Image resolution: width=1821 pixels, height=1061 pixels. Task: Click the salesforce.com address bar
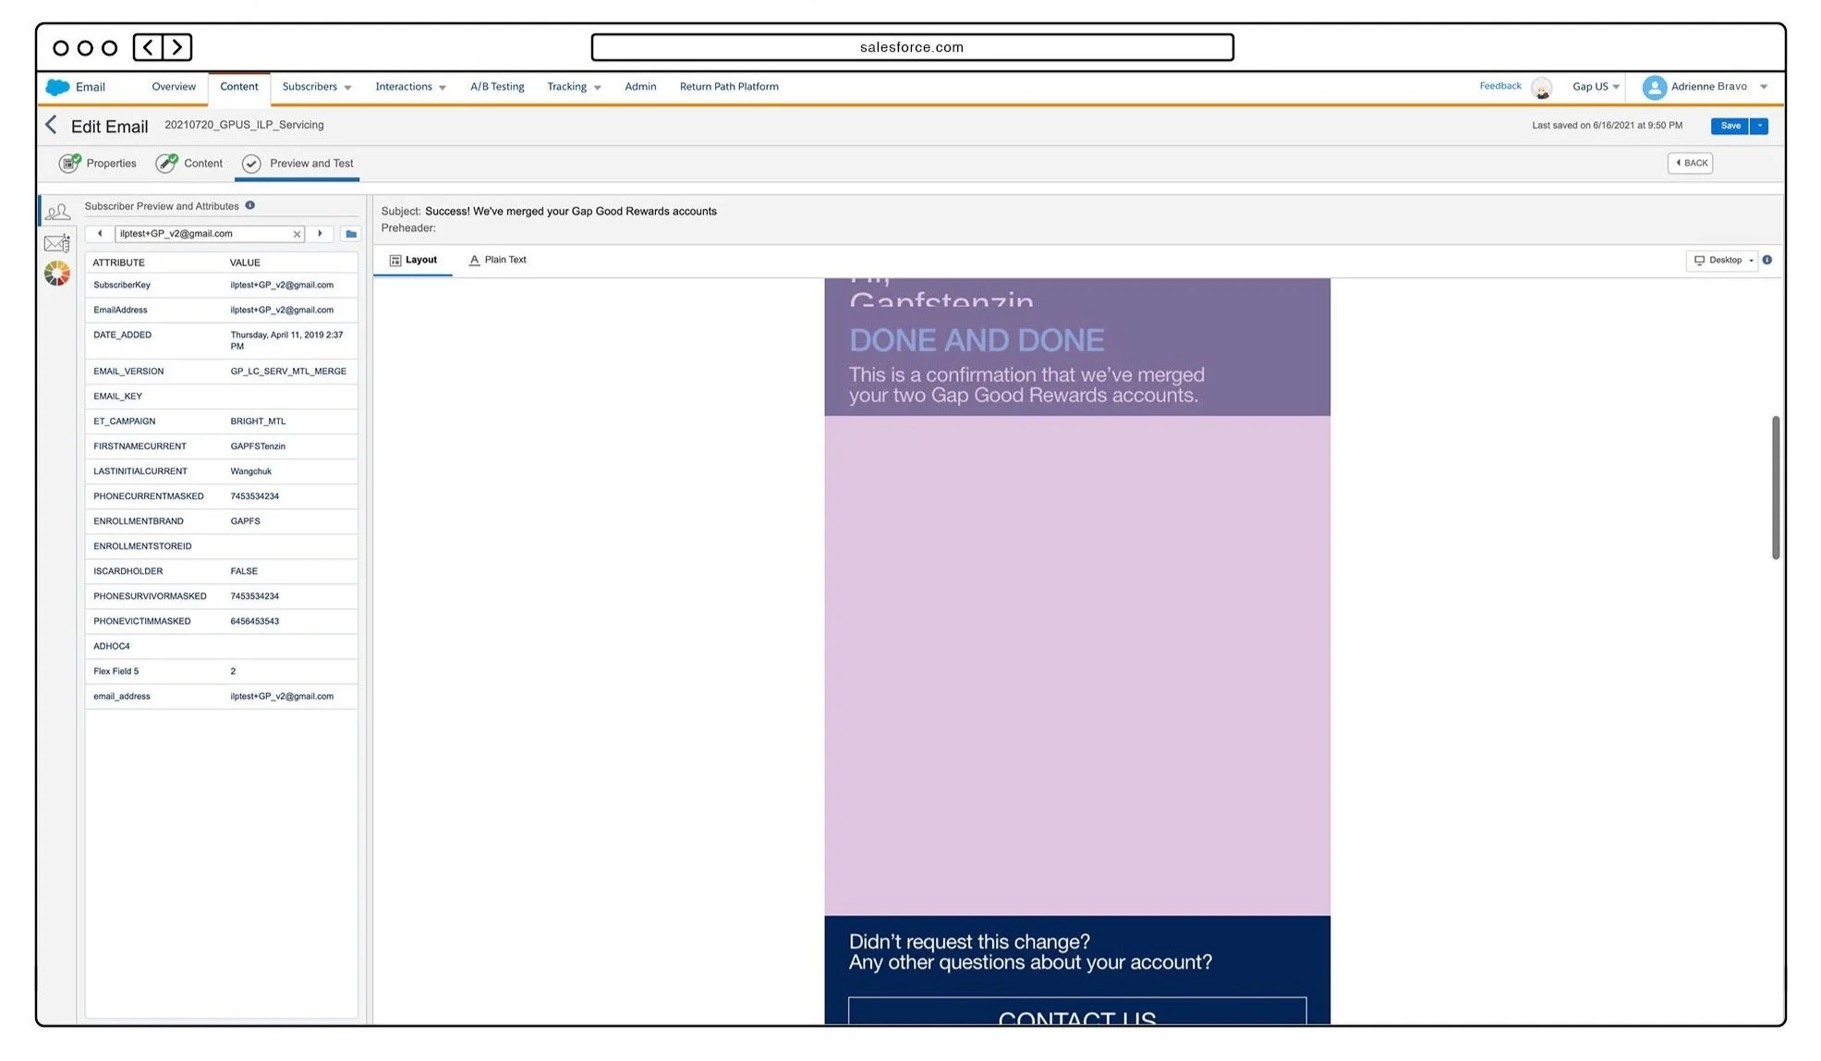click(x=912, y=47)
